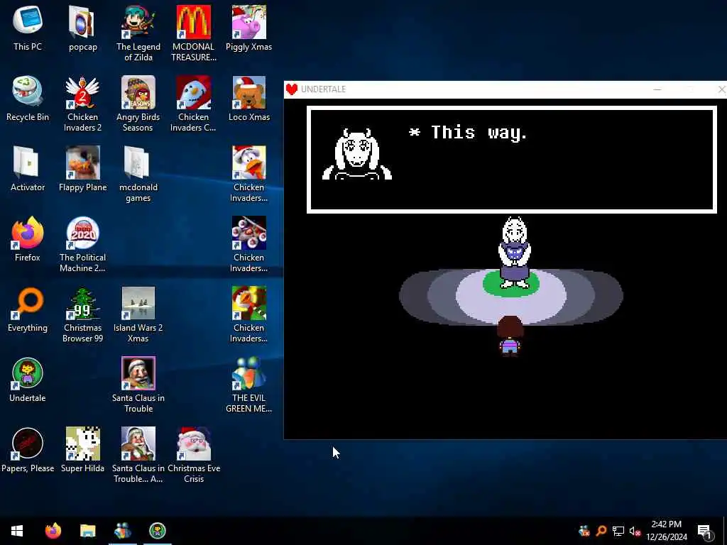Open Undertale desktop shortcut

pos(28,380)
